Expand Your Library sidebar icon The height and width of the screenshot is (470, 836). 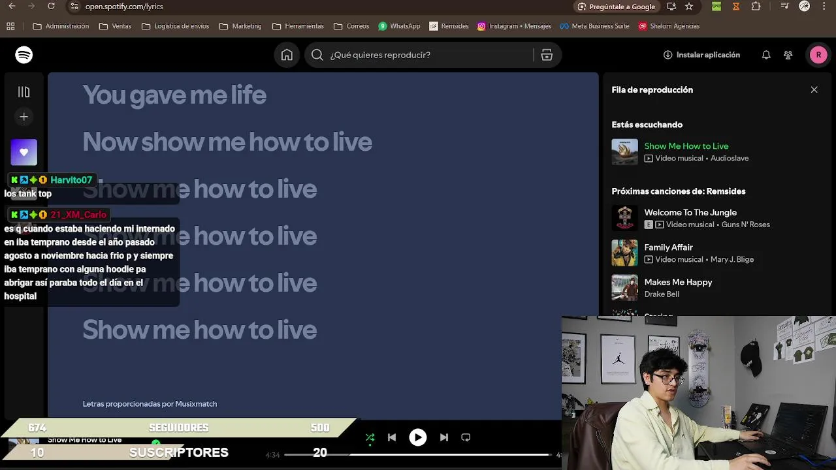pyautogui.click(x=24, y=92)
